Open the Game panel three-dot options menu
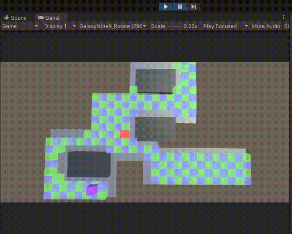Image resolution: width=292 pixels, height=234 pixels. point(284,18)
